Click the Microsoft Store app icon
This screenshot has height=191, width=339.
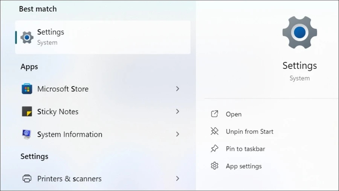[27, 89]
